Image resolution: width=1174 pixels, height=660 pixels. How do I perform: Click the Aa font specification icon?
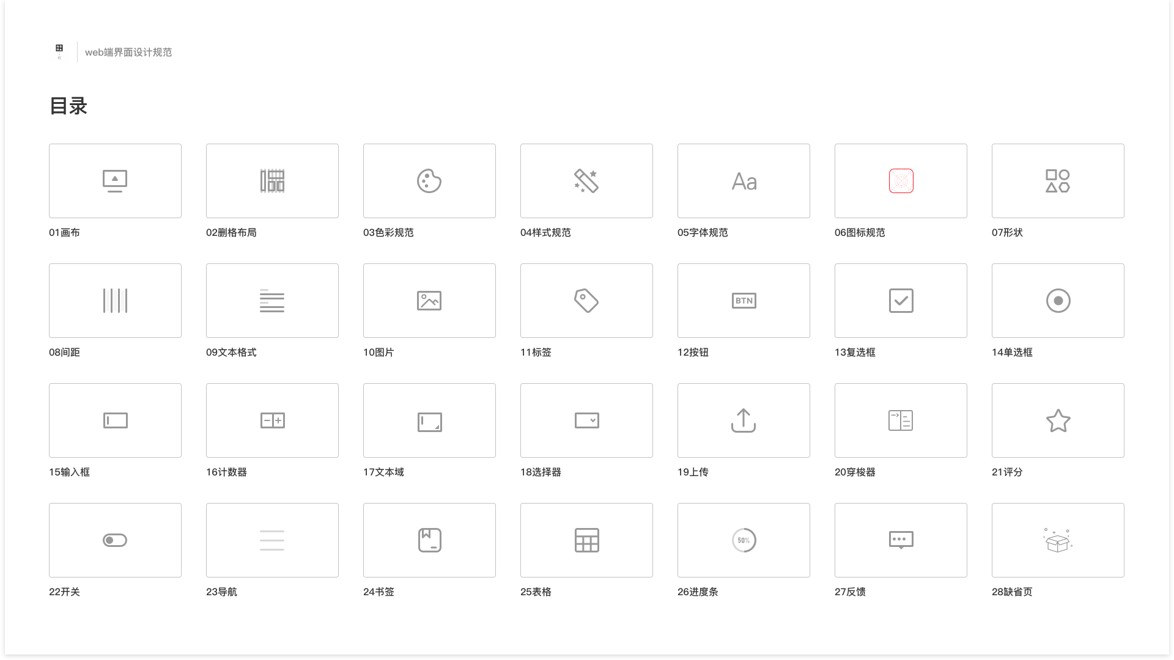(x=744, y=182)
